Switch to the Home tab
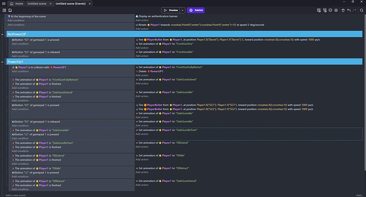Viewport: 366px width, 197px height. point(16,4)
